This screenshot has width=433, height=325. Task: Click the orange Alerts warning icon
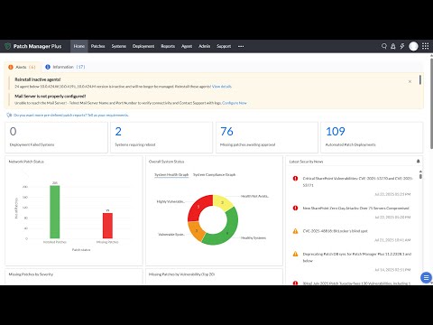tap(11, 67)
